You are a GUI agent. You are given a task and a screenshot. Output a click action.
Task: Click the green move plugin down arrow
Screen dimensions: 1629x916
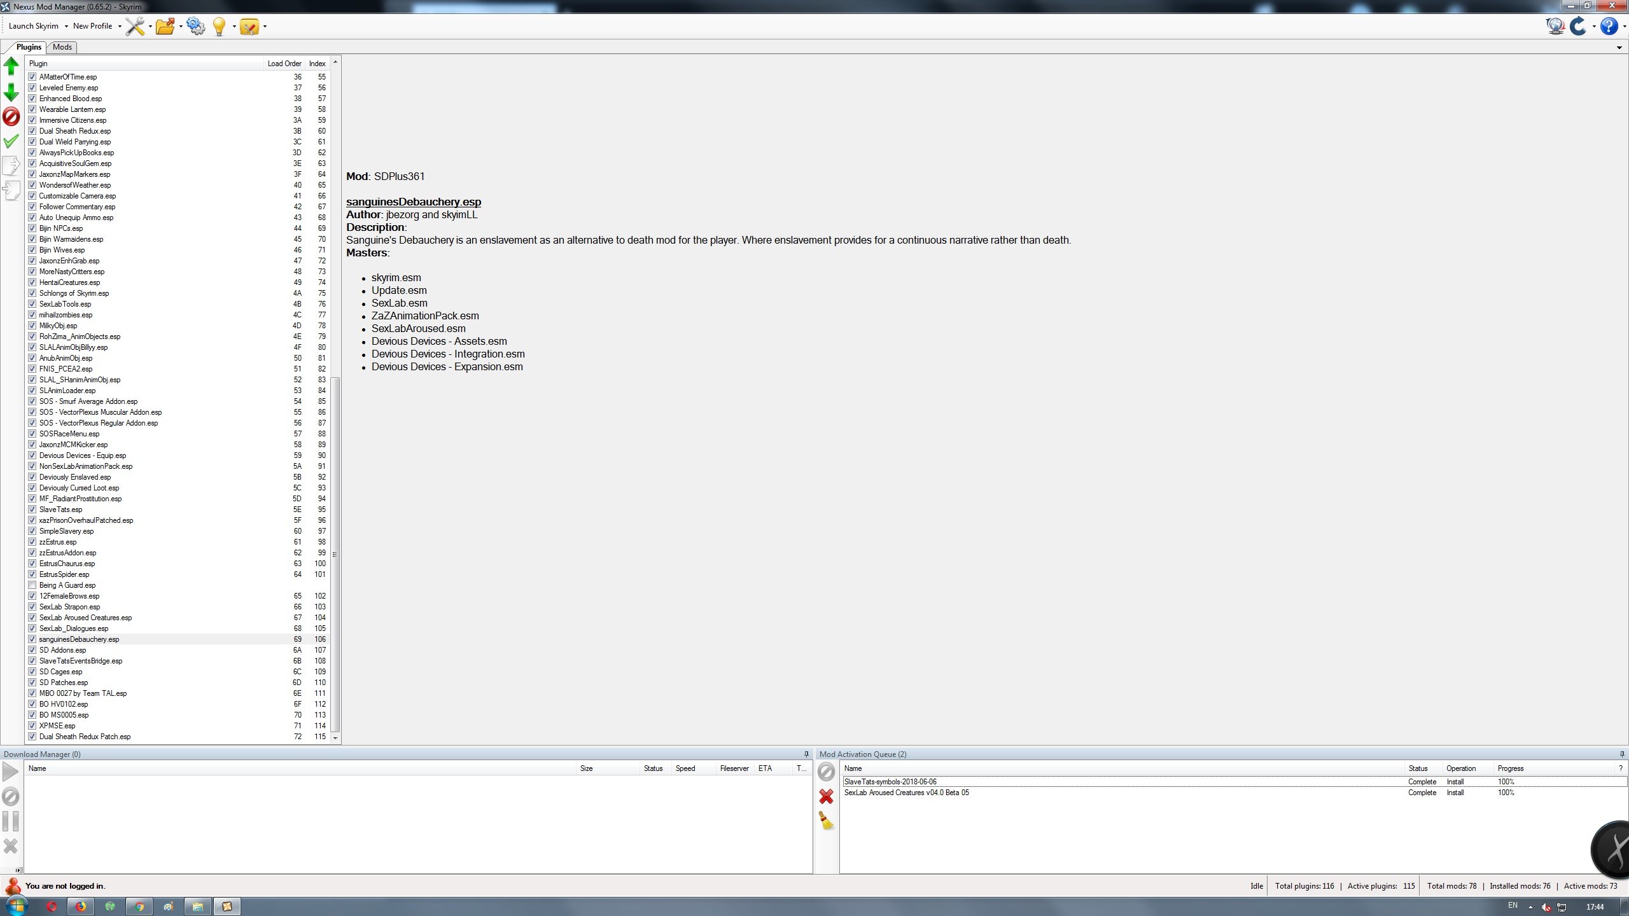click(11, 92)
